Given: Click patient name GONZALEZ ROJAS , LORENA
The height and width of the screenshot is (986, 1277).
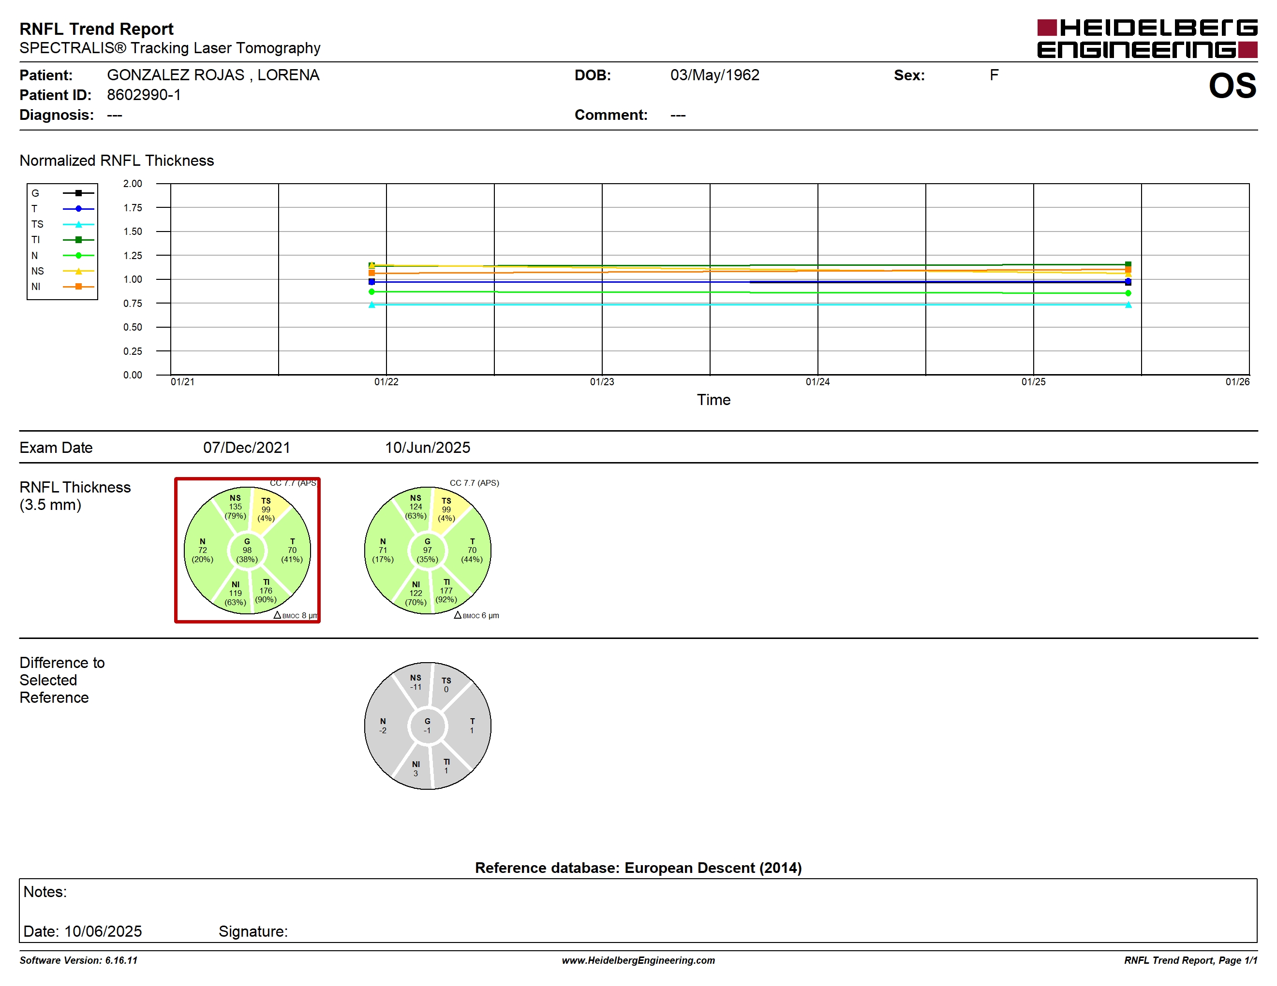Looking at the screenshot, I should coord(213,75).
